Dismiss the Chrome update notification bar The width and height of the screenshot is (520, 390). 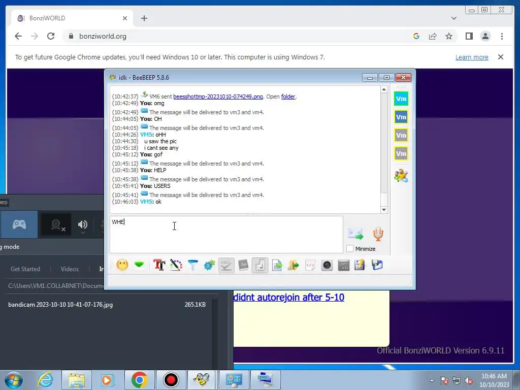[x=501, y=57]
